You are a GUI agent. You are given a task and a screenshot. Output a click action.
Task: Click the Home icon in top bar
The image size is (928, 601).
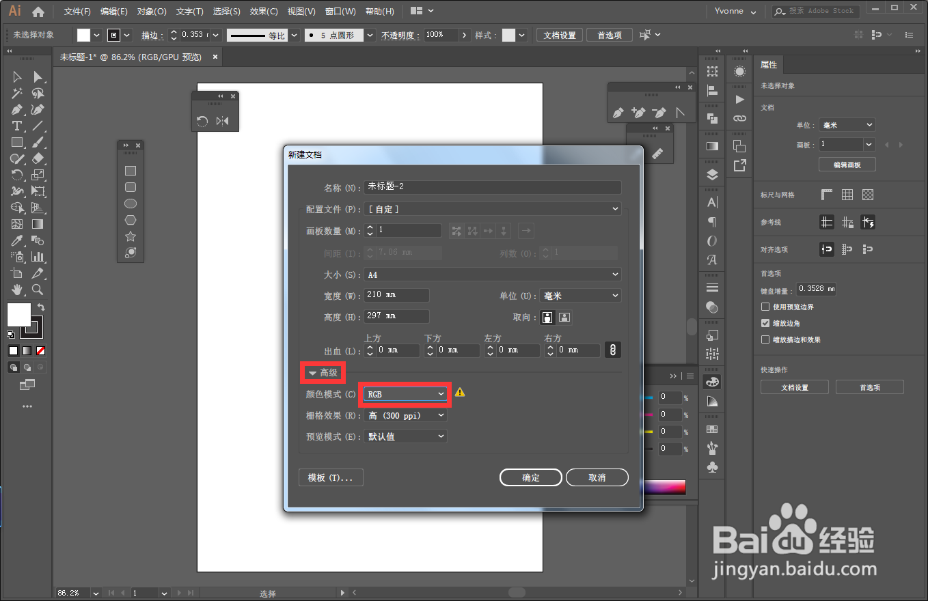[x=38, y=12]
